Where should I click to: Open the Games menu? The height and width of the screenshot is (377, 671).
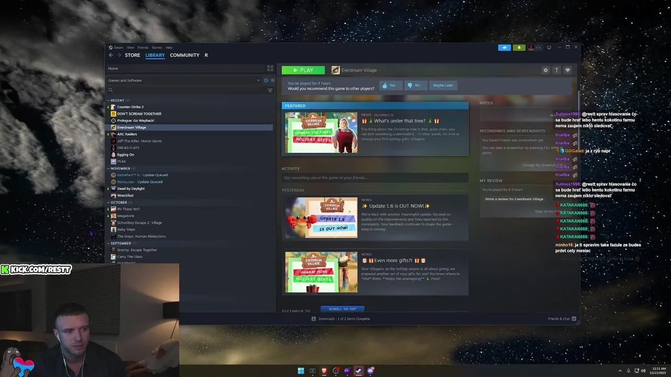click(157, 48)
